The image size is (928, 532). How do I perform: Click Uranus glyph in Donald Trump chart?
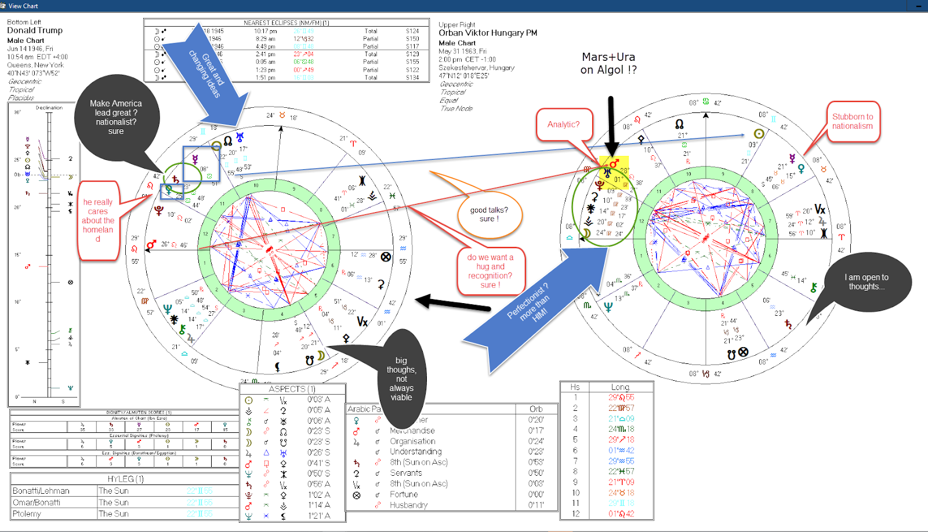[x=240, y=137]
